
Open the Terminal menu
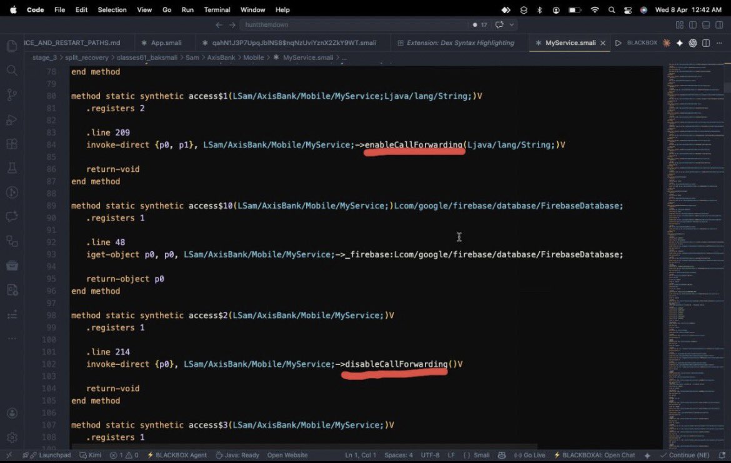click(x=217, y=10)
